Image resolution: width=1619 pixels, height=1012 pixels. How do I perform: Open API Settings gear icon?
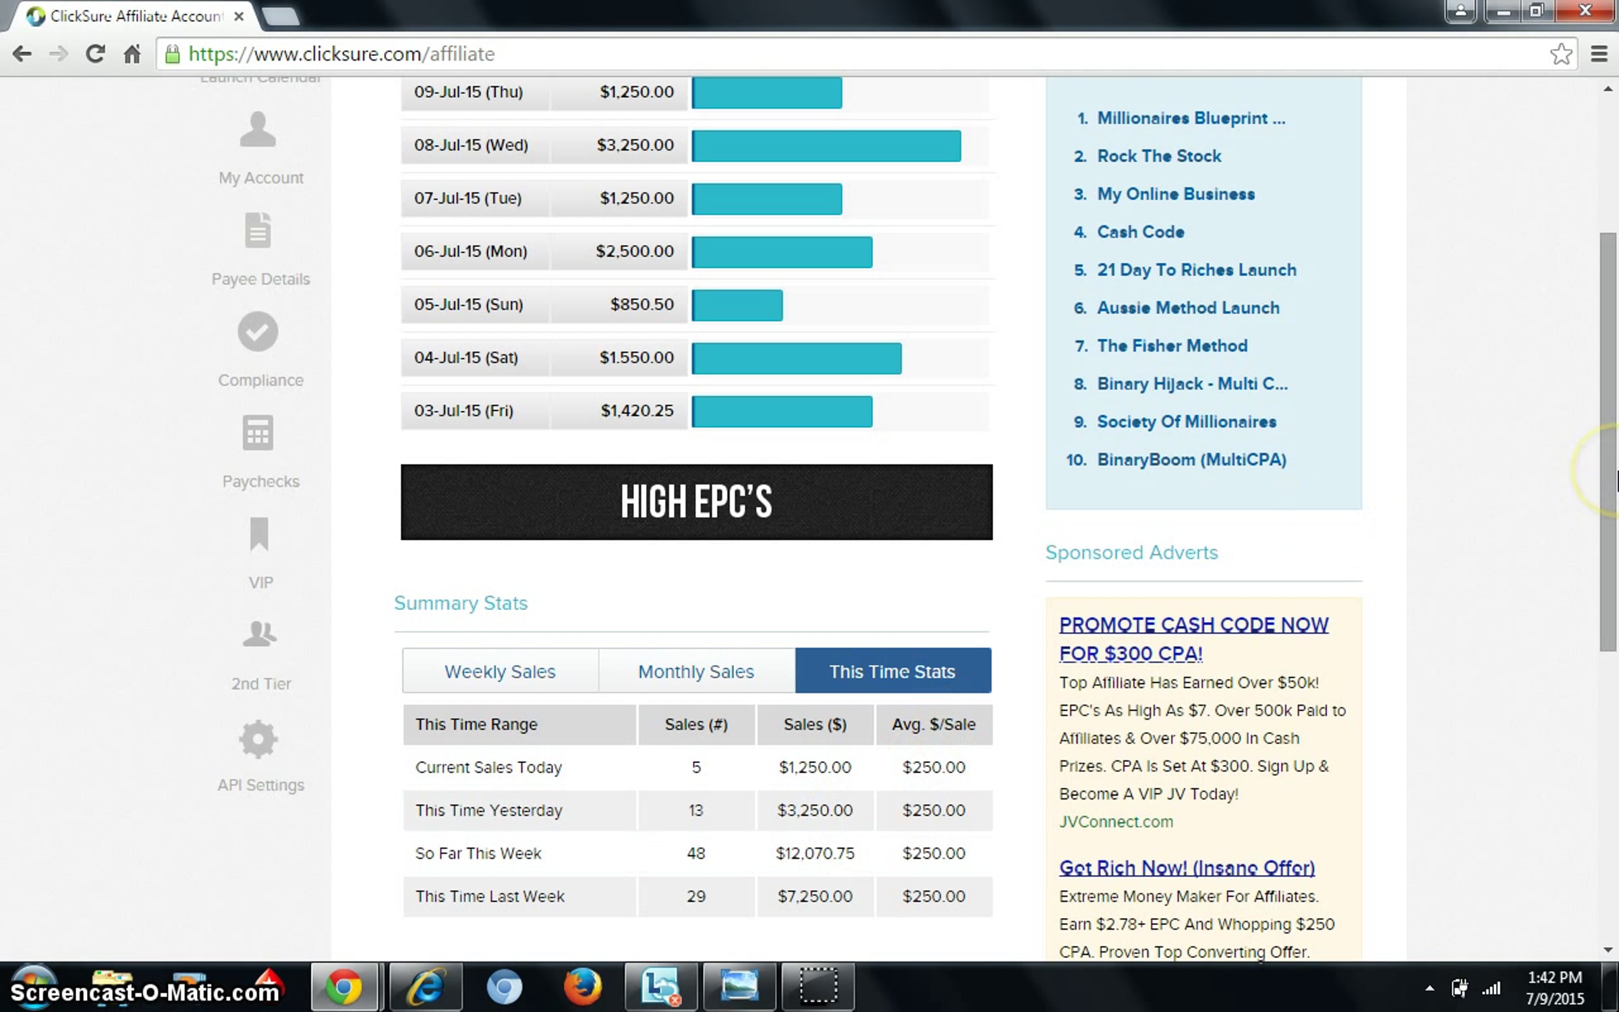click(x=258, y=739)
